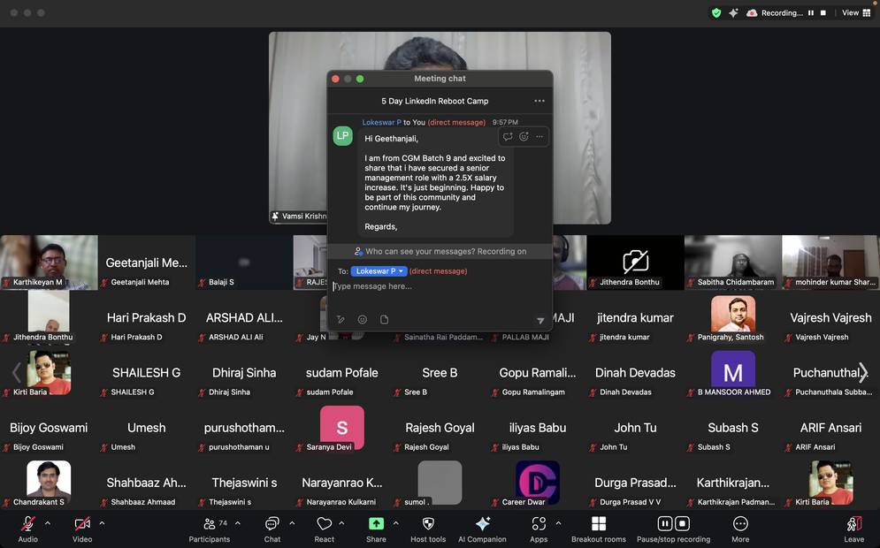Open text formatting tool in chat
The image size is (880, 548).
(341, 319)
